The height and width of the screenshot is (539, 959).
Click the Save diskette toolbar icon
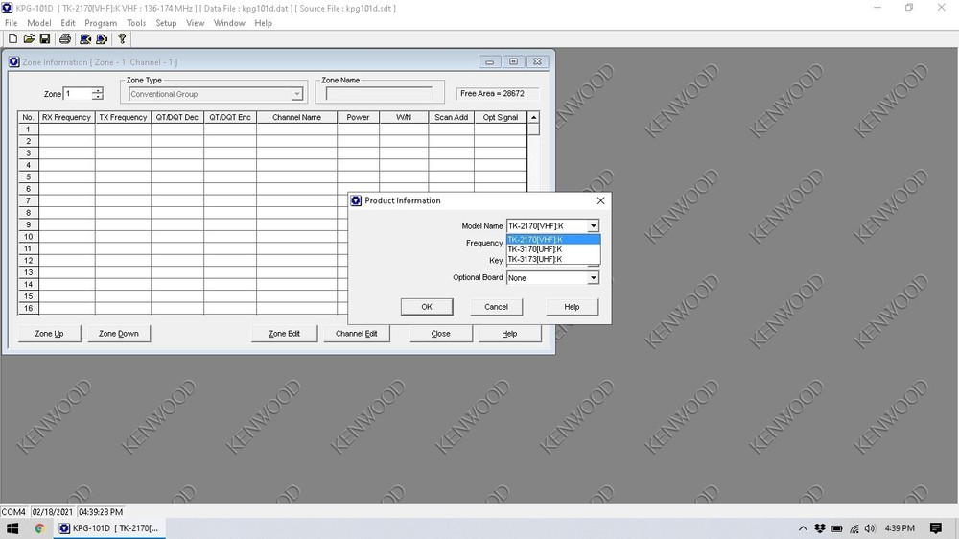click(45, 38)
